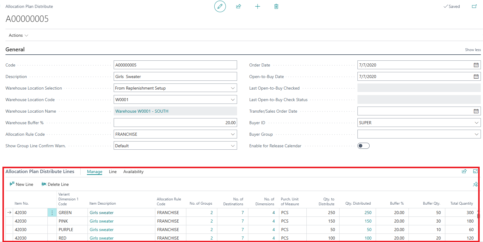Click the three-dot menu on GREEN row

[52, 213]
